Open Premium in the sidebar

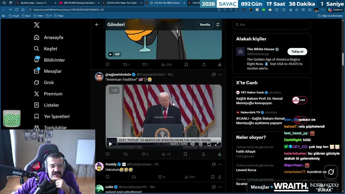click(48, 94)
